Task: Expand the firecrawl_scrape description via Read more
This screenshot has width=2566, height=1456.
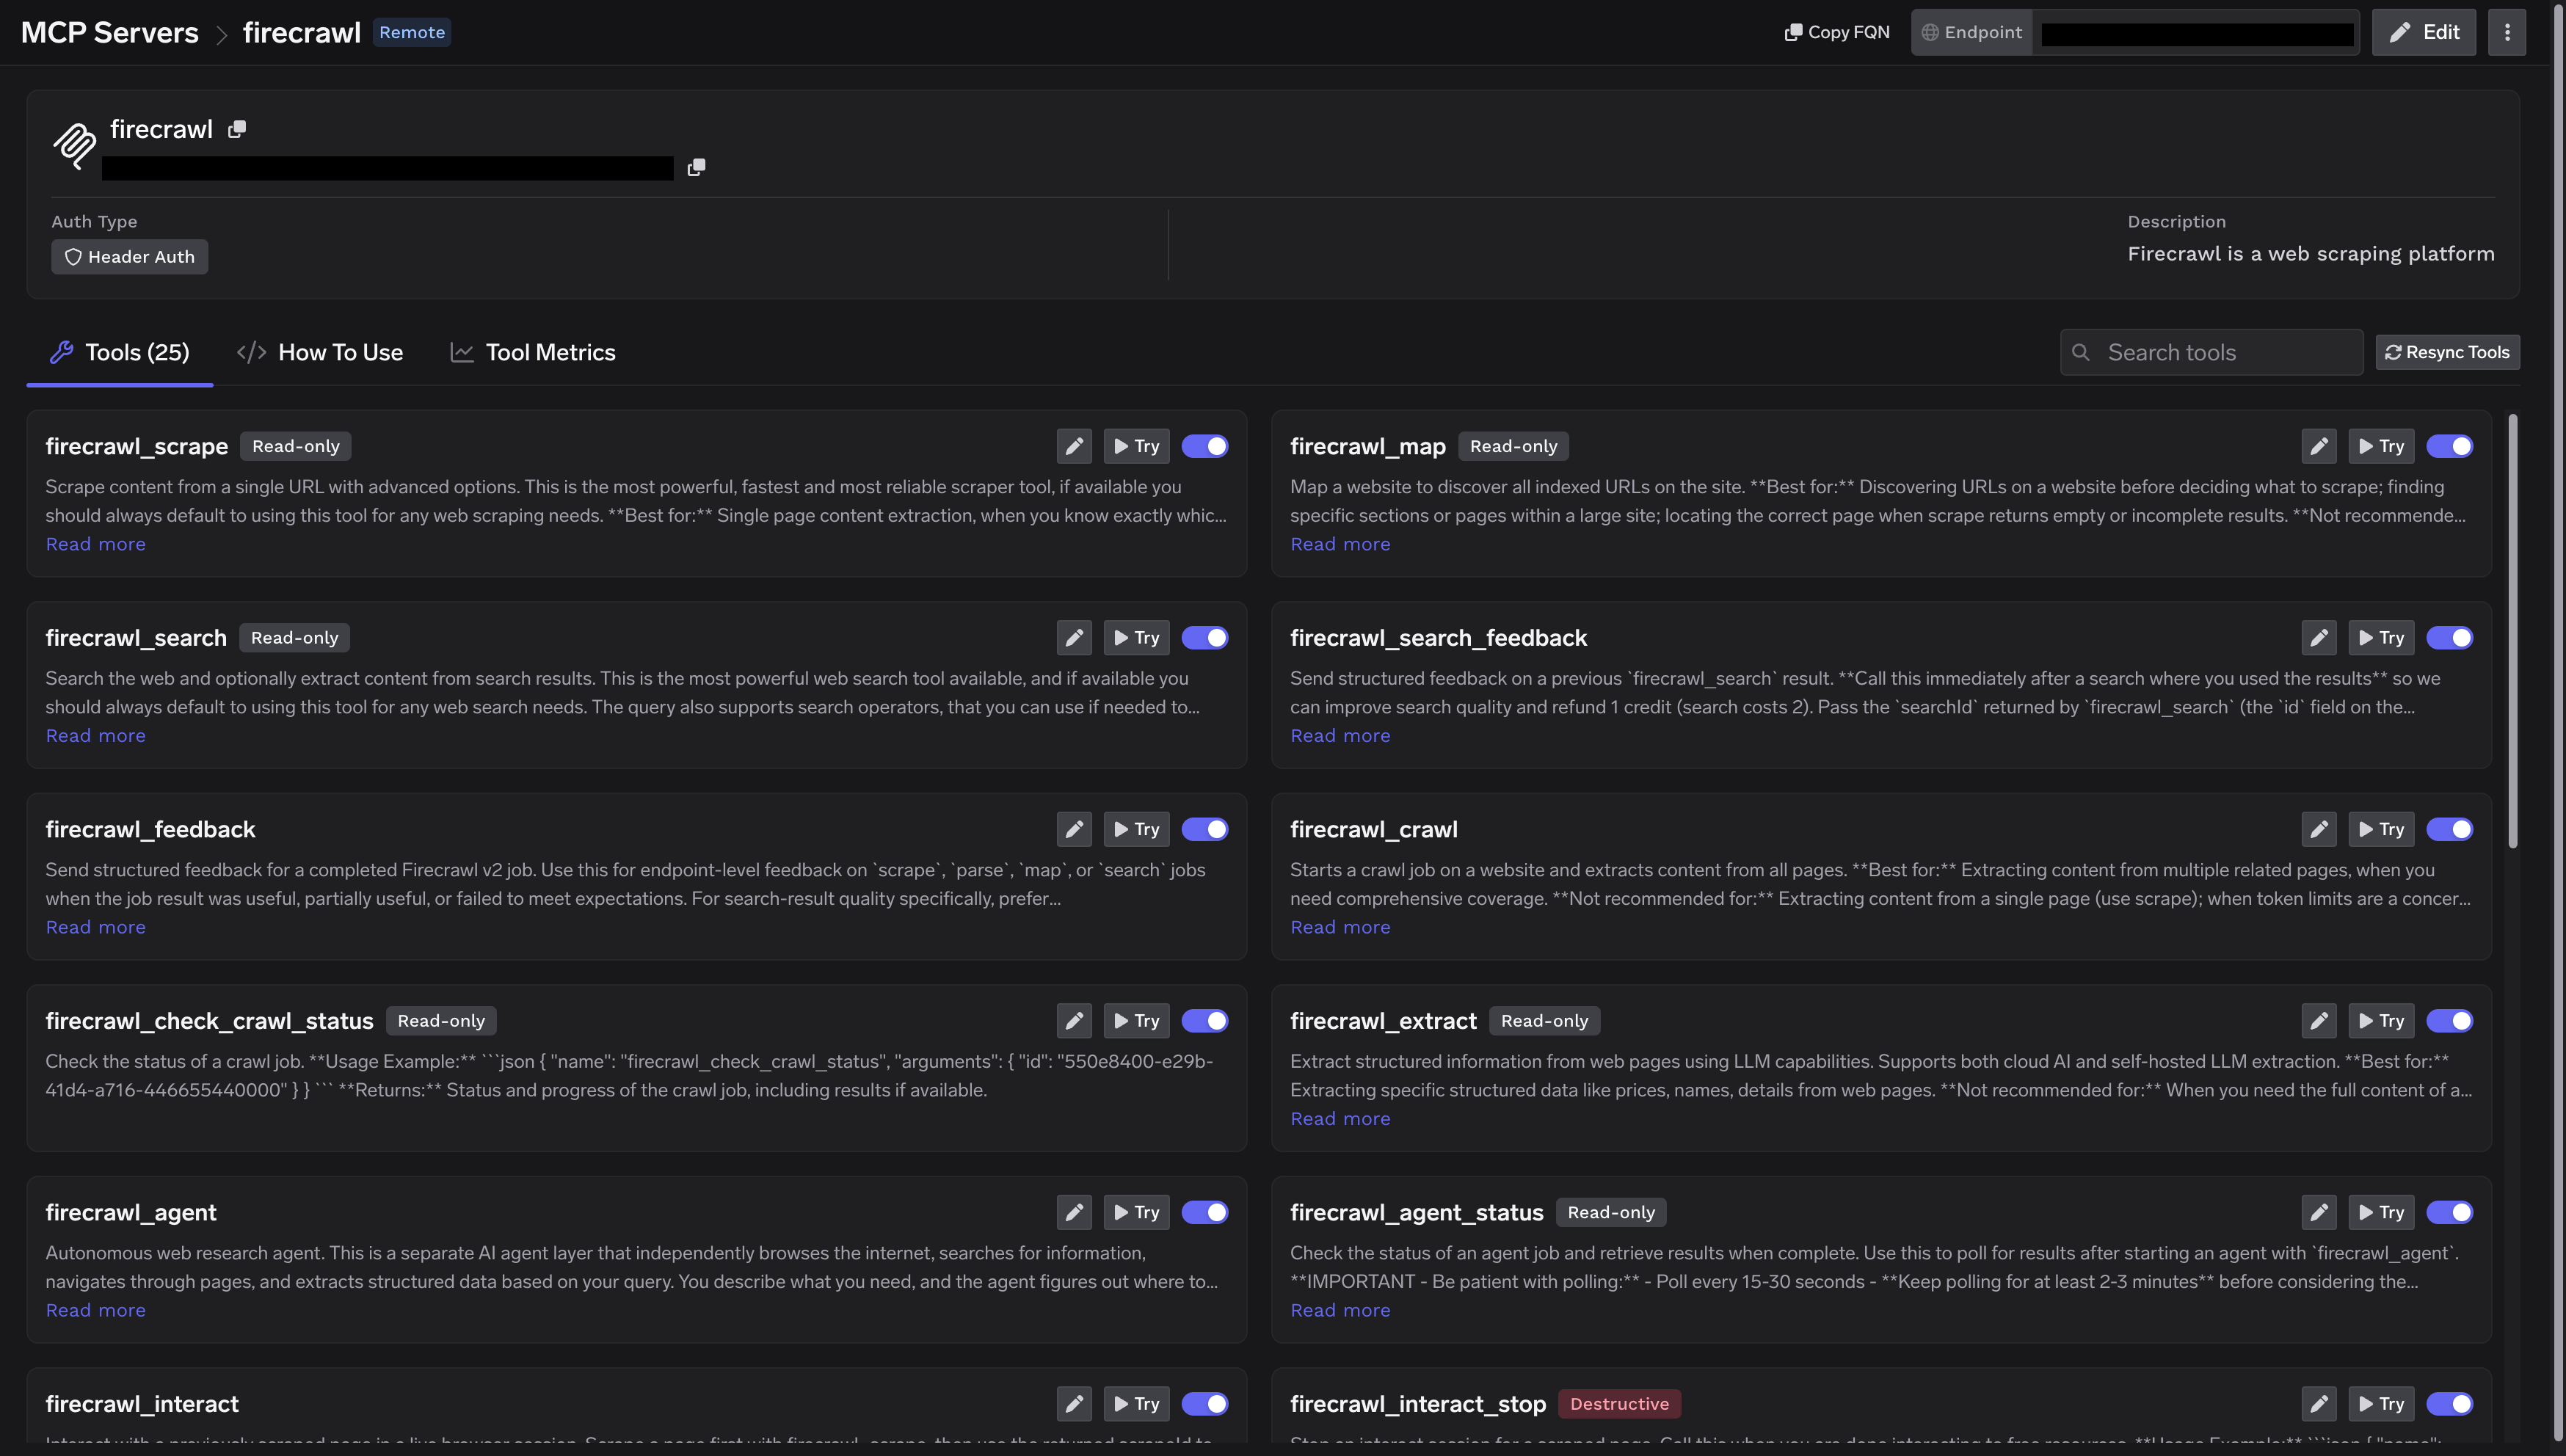Action: pyautogui.click(x=96, y=544)
